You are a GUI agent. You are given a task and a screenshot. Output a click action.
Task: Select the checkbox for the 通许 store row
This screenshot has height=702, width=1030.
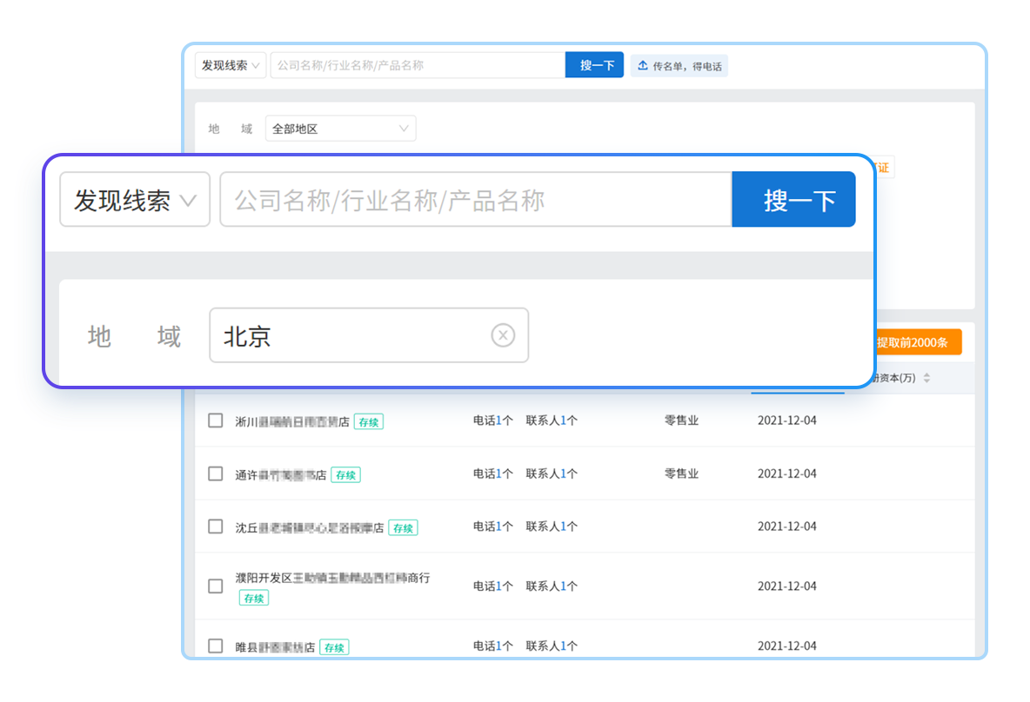coord(216,474)
